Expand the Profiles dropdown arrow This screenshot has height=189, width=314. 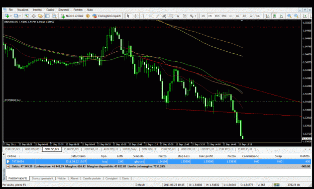tap(20, 16)
